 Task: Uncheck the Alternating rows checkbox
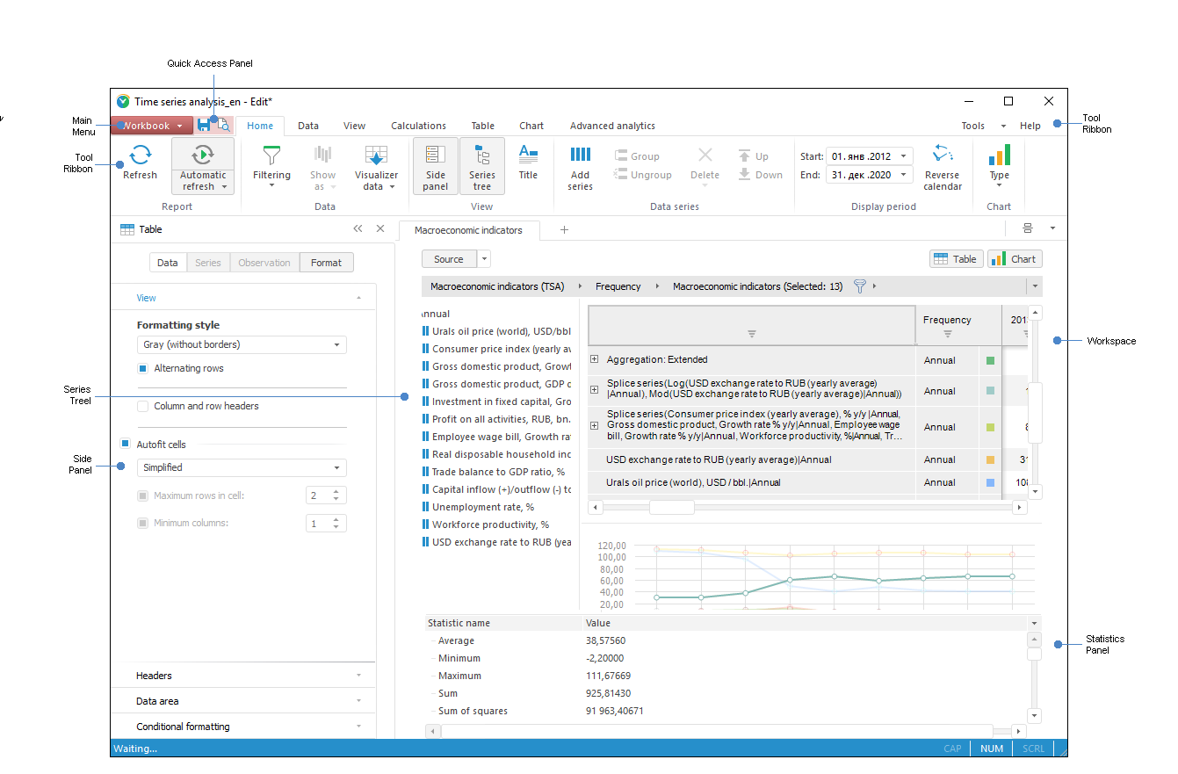(143, 369)
